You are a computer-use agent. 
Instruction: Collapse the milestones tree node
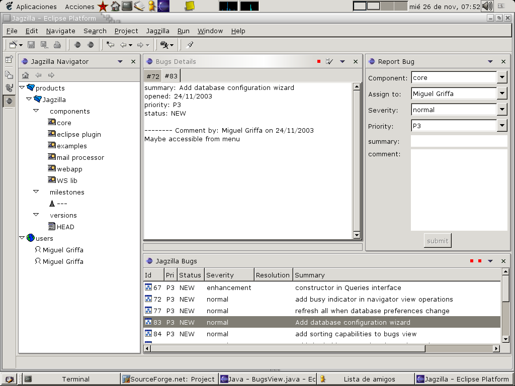[36, 191]
